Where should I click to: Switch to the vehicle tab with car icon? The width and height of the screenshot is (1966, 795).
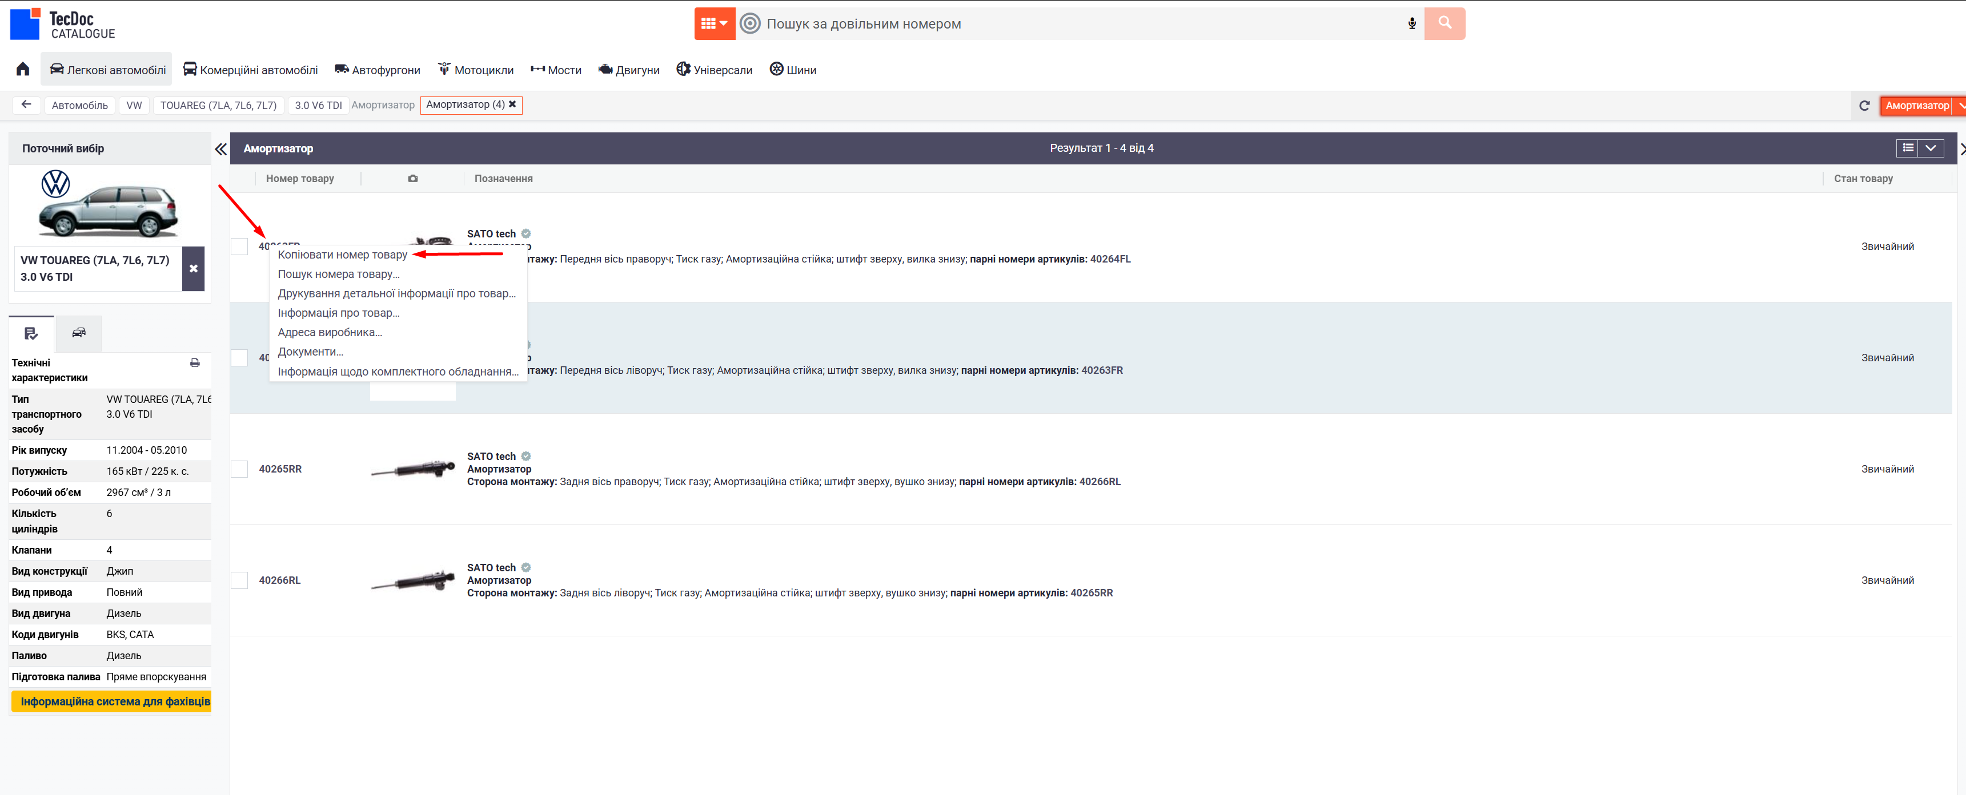coord(79,333)
